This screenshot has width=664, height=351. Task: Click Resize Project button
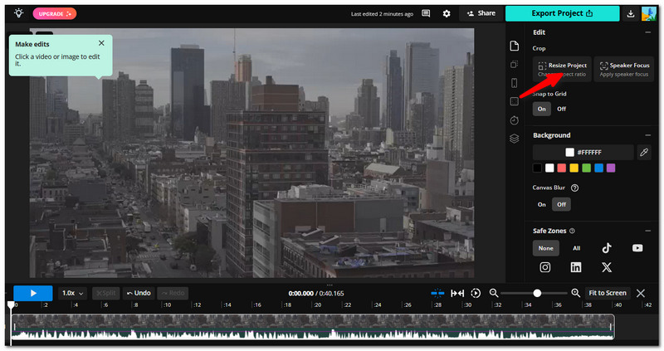pyautogui.click(x=562, y=69)
